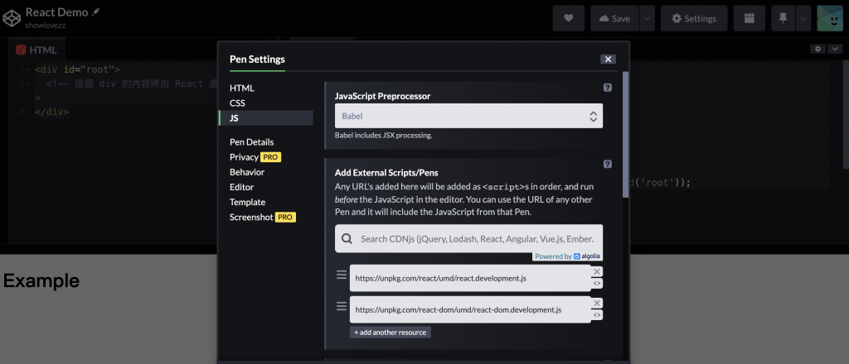Click the gear icon of the editor panel
This screenshot has width=849, height=364.
click(818, 50)
